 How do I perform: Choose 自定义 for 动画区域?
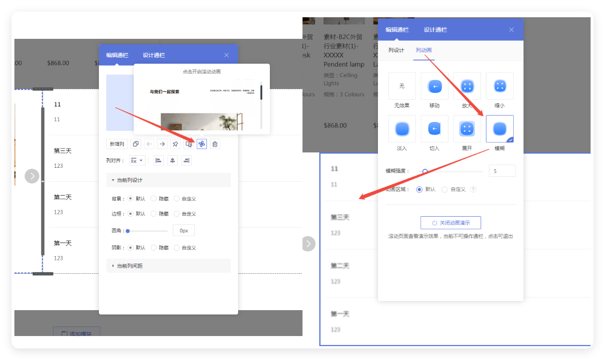click(445, 189)
